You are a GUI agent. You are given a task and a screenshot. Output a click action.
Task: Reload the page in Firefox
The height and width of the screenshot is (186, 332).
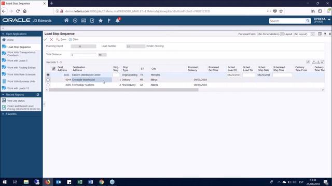(18, 11)
